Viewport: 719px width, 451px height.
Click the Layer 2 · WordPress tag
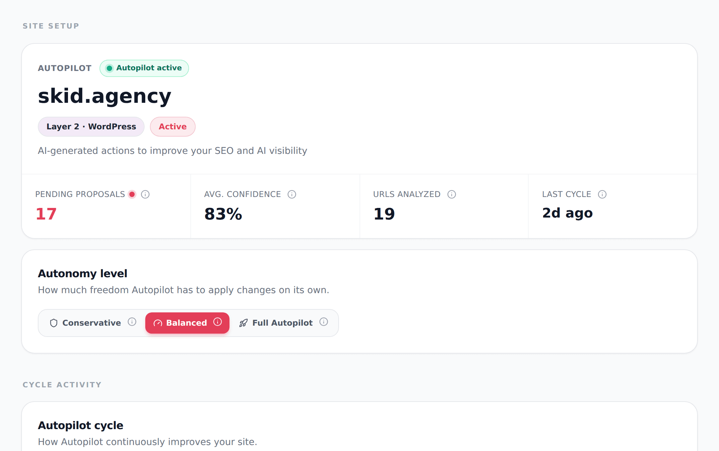coord(91,127)
